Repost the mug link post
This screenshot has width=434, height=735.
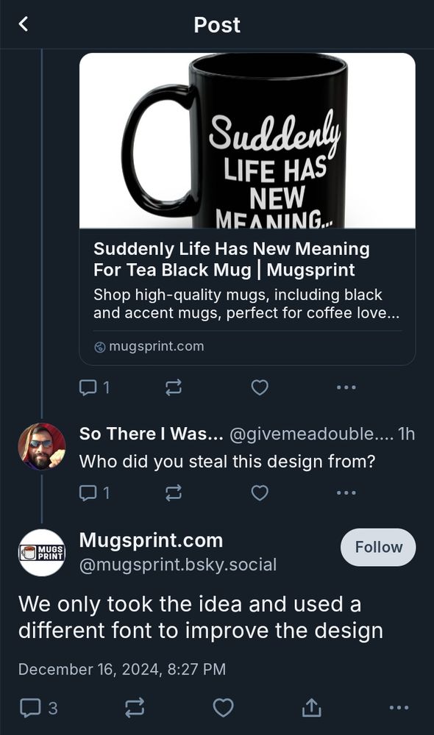(x=173, y=387)
